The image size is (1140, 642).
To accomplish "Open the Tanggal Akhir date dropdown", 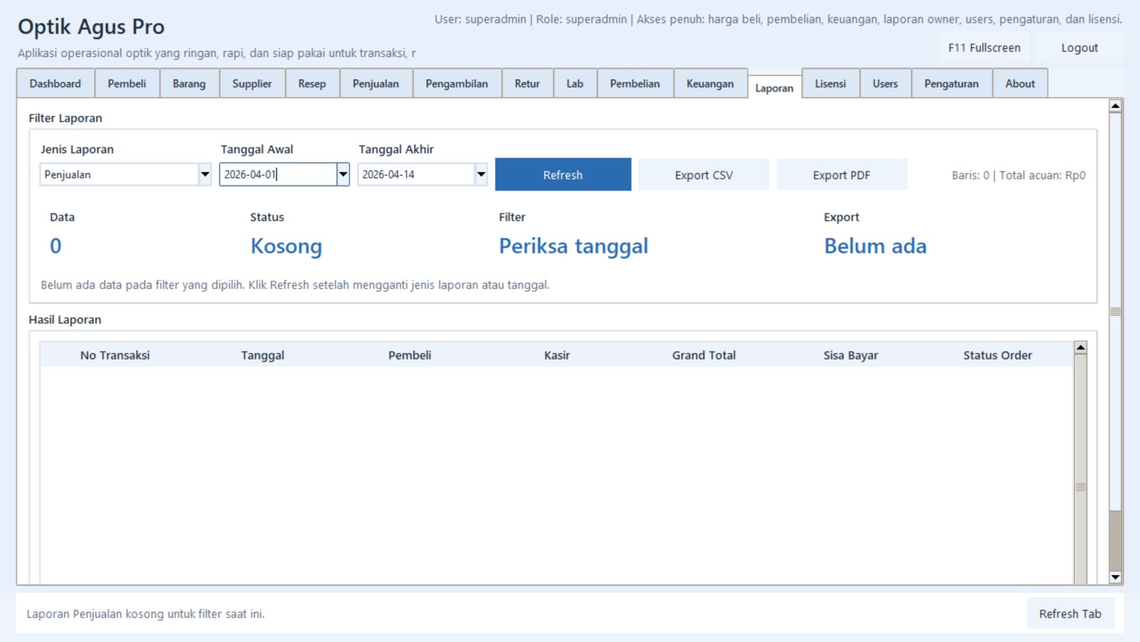I will tap(480, 174).
